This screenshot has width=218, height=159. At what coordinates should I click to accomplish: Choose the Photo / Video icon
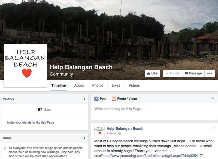[x=114, y=99]
